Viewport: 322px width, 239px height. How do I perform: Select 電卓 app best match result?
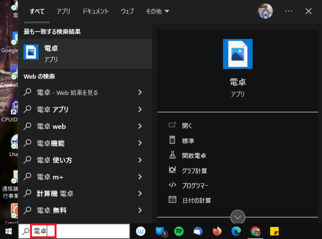click(85, 54)
